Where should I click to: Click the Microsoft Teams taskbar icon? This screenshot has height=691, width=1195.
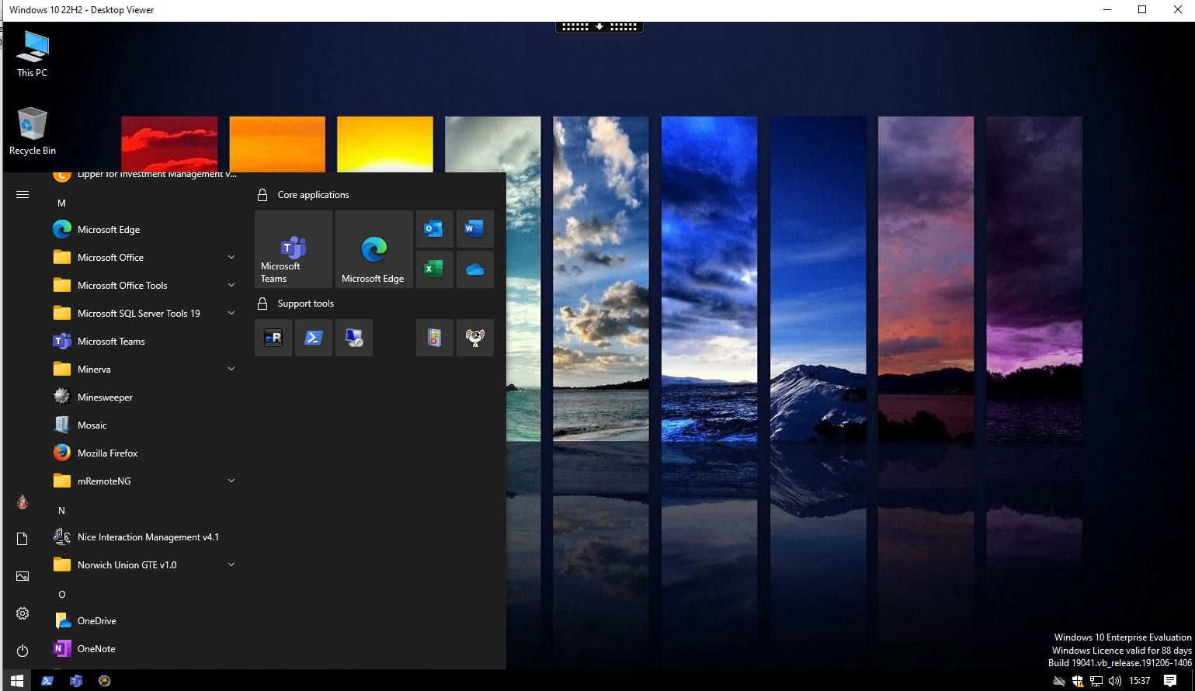coord(76,681)
